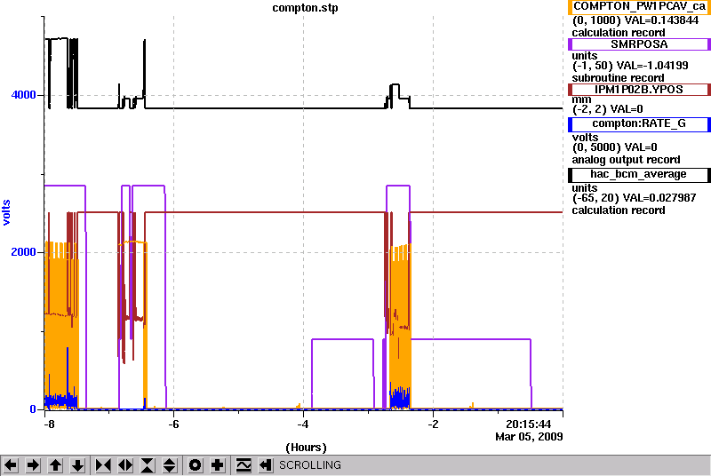This screenshot has height=476, width=711.
Task: Select the hac_bcm_average black legend entry
Action: coord(639,175)
